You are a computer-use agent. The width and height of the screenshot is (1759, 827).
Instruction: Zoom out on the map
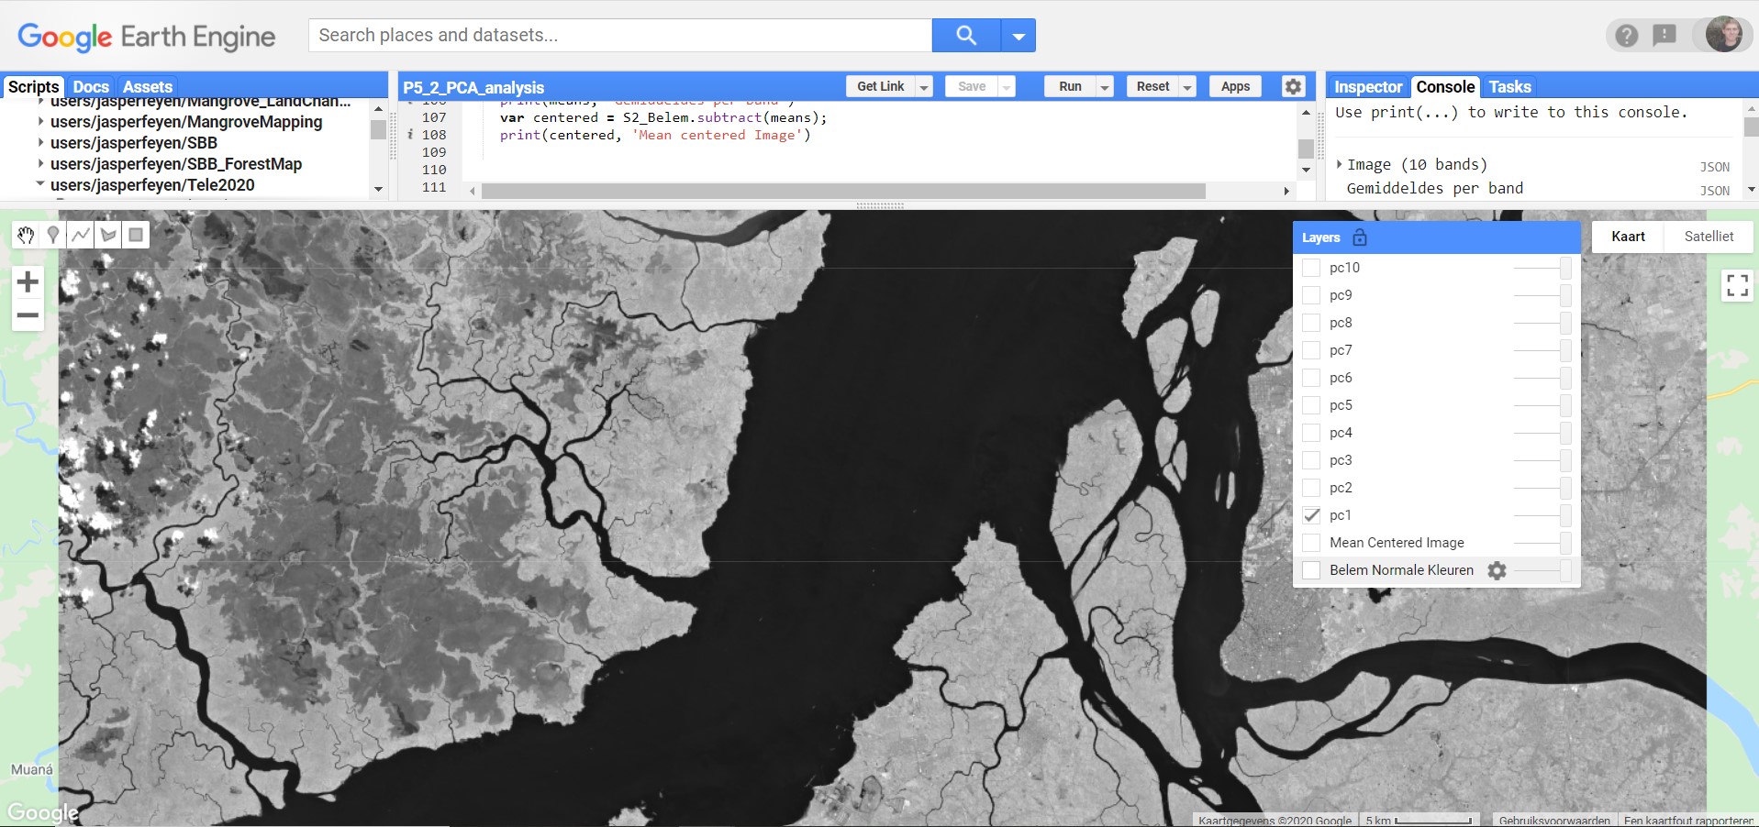coord(28,314)
